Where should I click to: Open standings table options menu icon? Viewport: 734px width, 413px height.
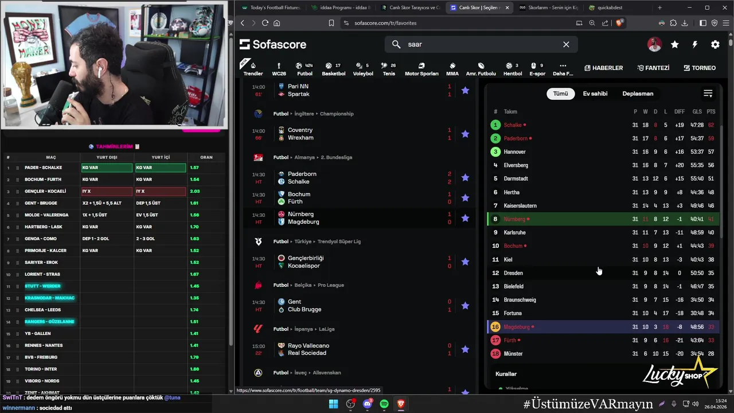(708, 93)
